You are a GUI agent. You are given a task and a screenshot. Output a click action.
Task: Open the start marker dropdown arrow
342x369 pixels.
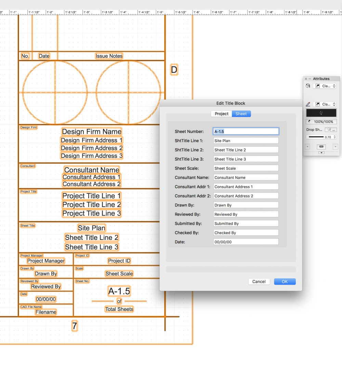[307, 147]
